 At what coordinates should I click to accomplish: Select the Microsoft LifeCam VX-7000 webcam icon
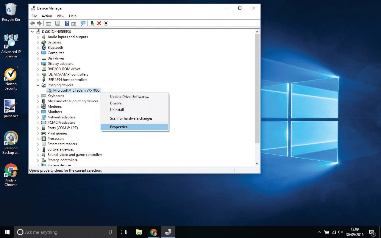49,90
